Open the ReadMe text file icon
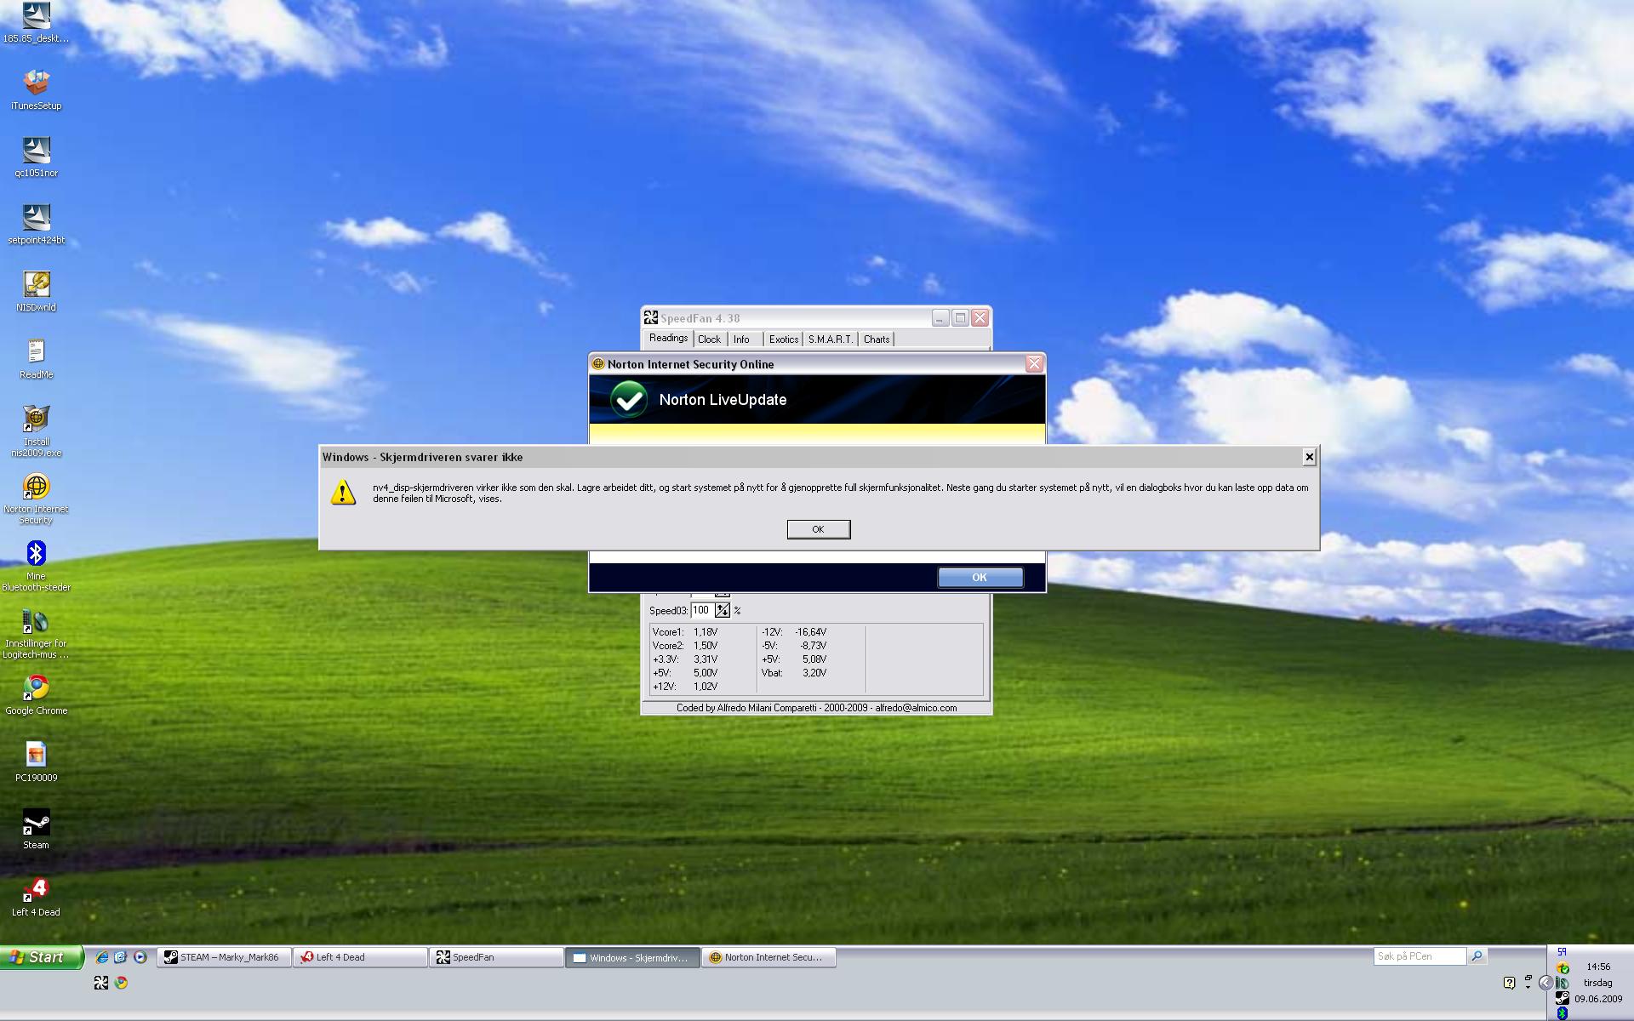The image size is (1634, 1021). (36, 358)
